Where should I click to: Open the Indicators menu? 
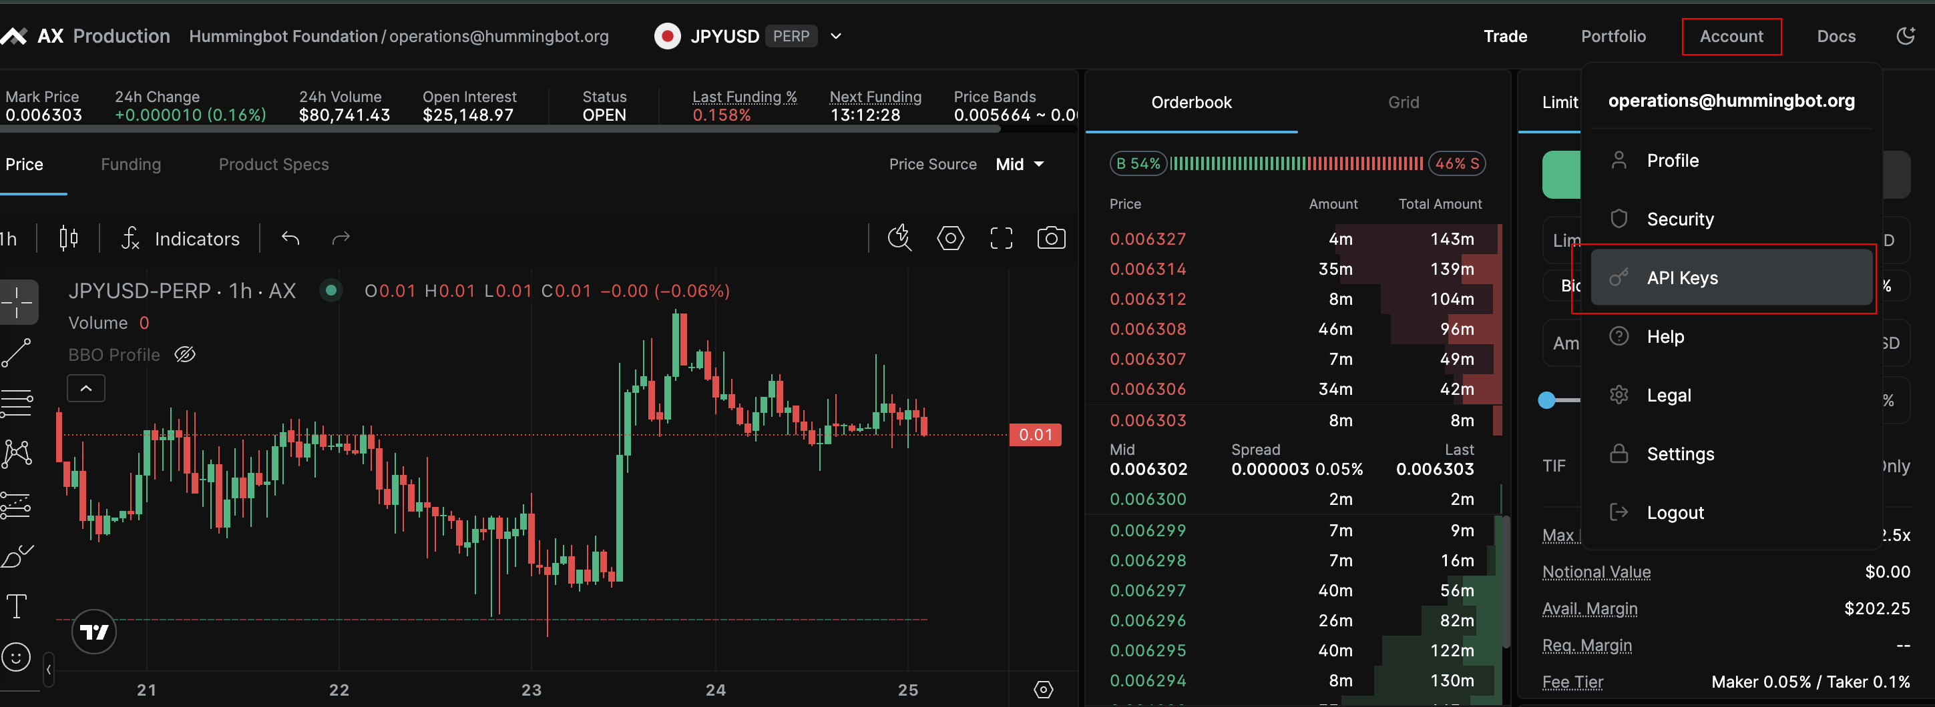(x=181, y=239)
